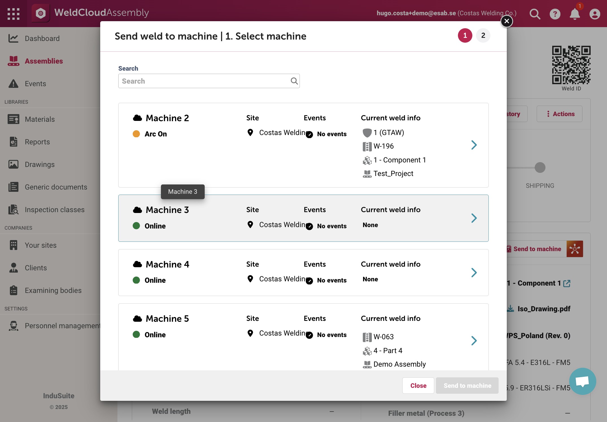Click the WeldCloud Assembly logo icon
The width and height of the screenshot is (607, 422).
pyautogui.click(x=41, y=13)
